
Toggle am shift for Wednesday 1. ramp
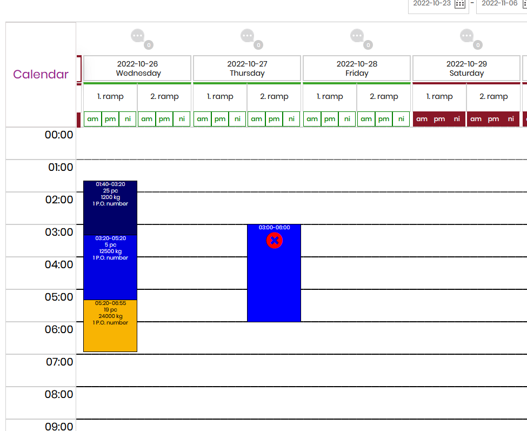coord(93,119)
